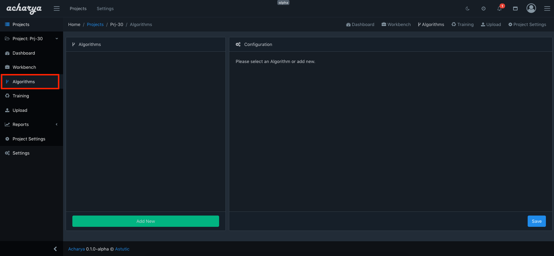
Task: Open Dashboard in top-right navigation
Action: tap(360, 25)
